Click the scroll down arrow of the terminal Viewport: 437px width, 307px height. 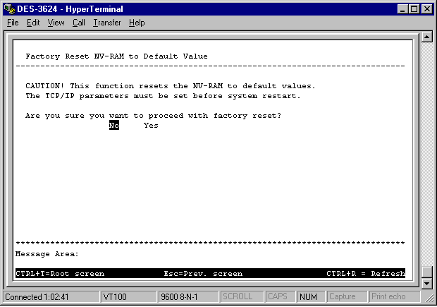click(x=426, y=283)
